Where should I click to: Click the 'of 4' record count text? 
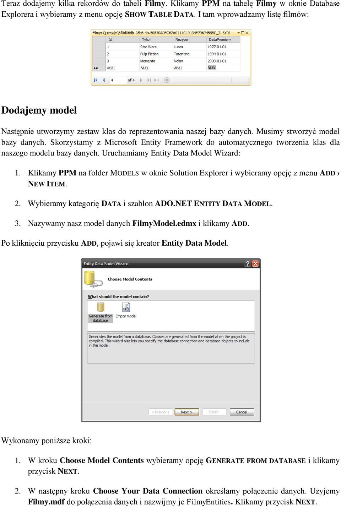[x=131, y=80]
